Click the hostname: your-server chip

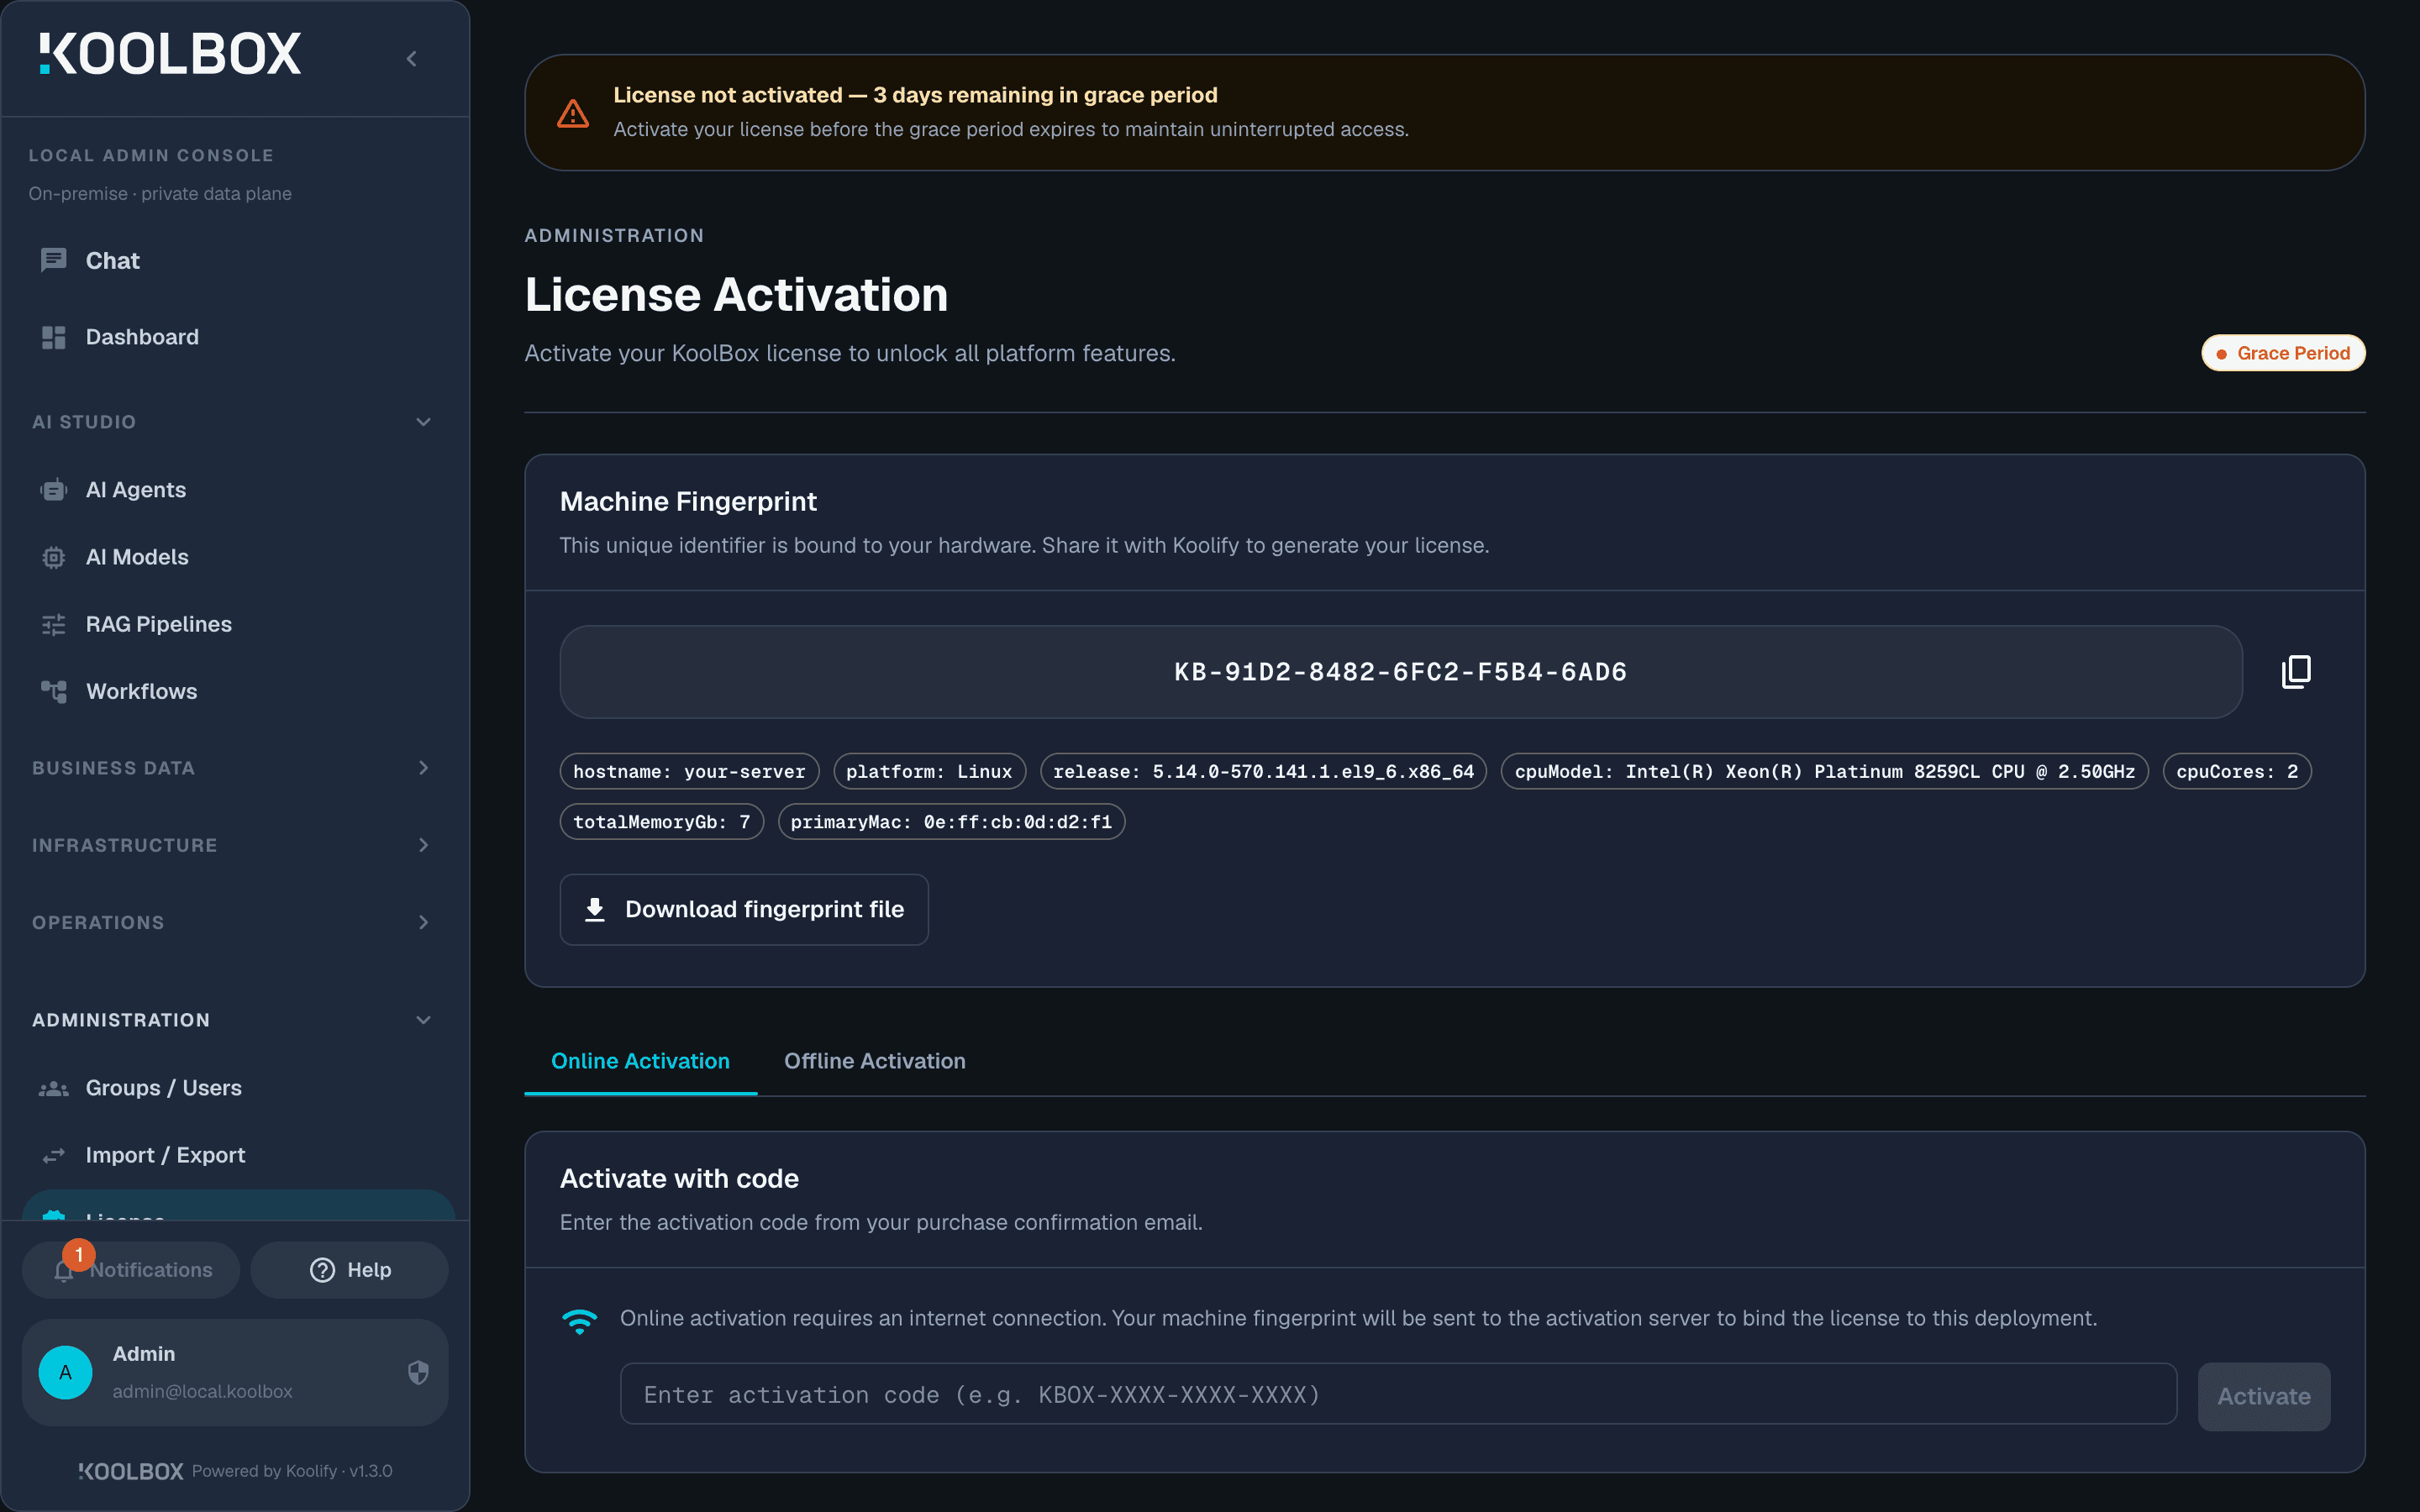pos(689,772)
